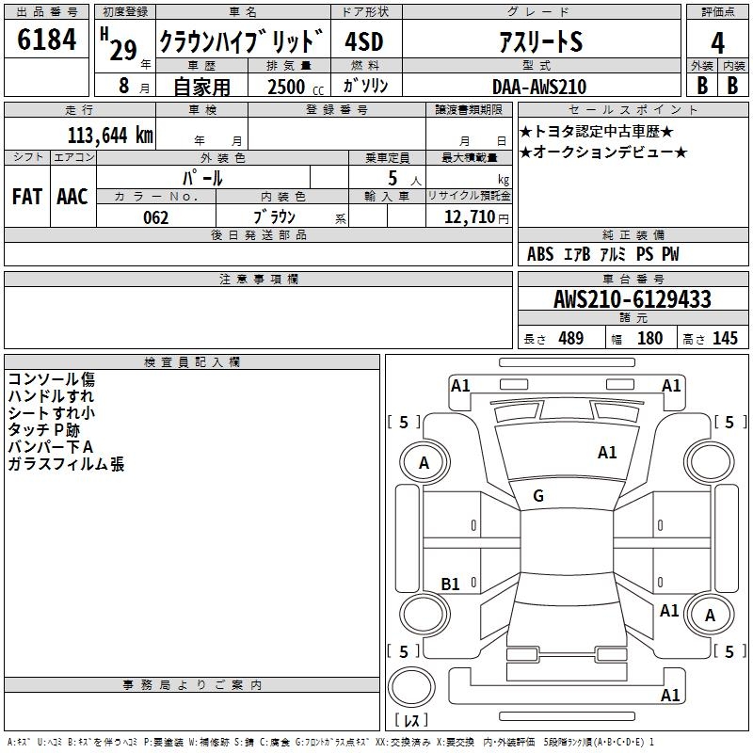Select the セールスポイント section header
This screenshot has width=753, height=753.
pos(633,109)
